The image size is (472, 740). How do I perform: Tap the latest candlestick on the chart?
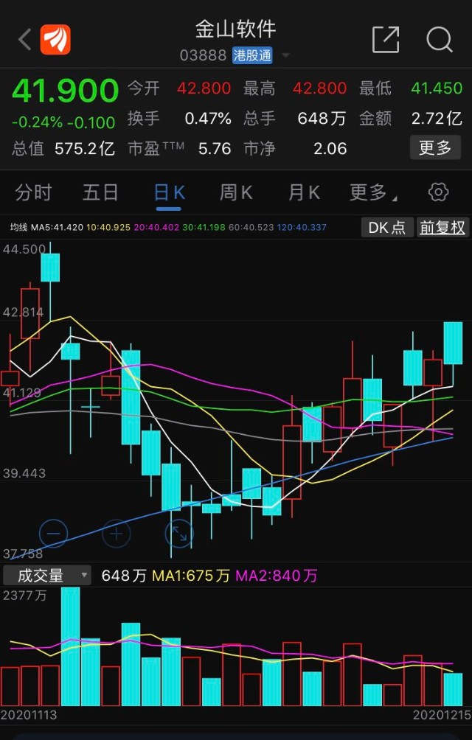[453, 343]
